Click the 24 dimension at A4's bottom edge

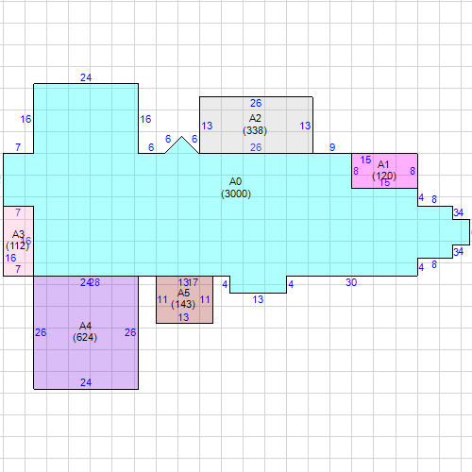click(86, 382)
